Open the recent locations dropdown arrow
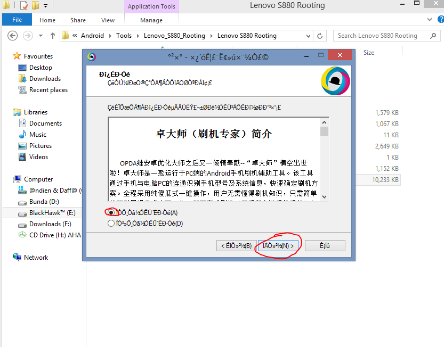 (41, 36)
